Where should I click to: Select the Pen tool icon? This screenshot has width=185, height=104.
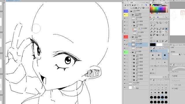(151, 29)
